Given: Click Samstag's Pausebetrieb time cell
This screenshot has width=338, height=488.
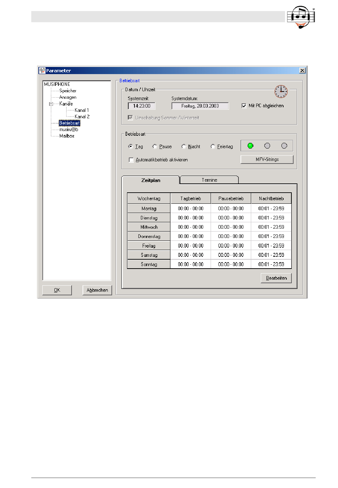Looking at the screenshot, I should 231,255.
